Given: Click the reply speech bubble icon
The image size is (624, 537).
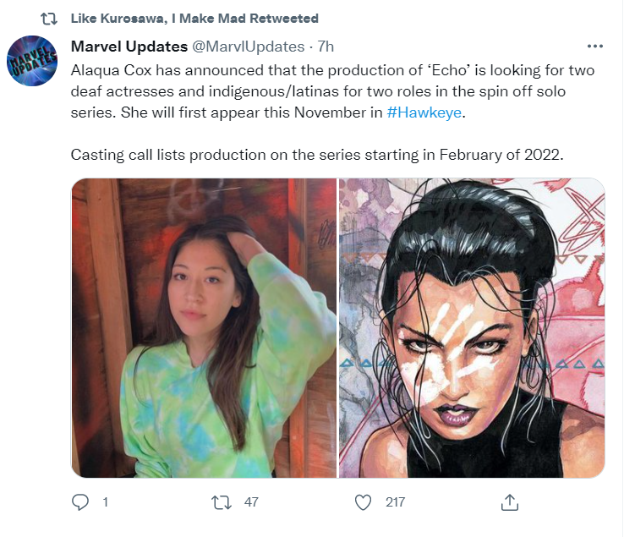Looking at the screenshot, I should point(80,502).
